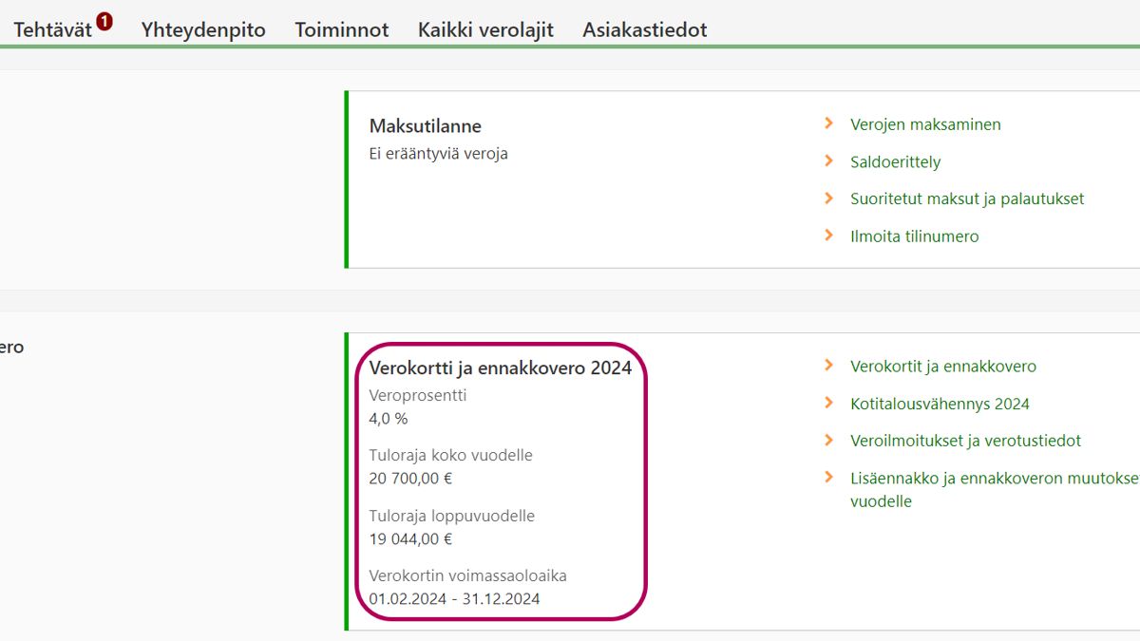Viewport: 1140px width, 641px height.
Task: Click the chevron before Lisäennakko ja ennakkoveron muutokset
Action: (828, 478)
